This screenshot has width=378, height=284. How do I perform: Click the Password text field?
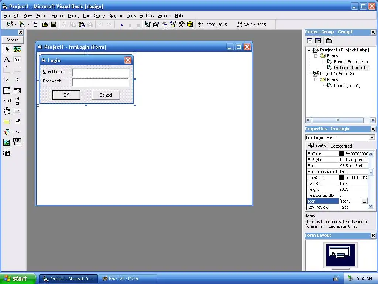click(x=101, y=82)
